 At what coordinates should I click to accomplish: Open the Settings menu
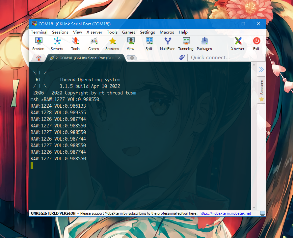tap(147, 32)
